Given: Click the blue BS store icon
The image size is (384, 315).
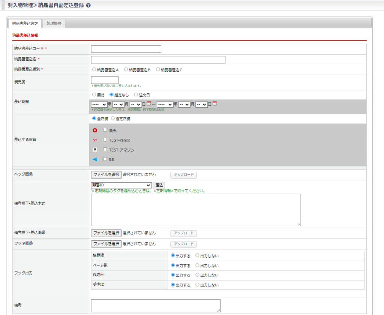Looking at the screenshot, I should (95, 159).
